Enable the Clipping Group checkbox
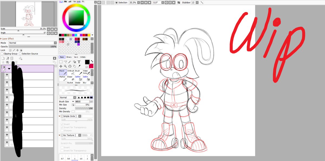 coord(2,54)
